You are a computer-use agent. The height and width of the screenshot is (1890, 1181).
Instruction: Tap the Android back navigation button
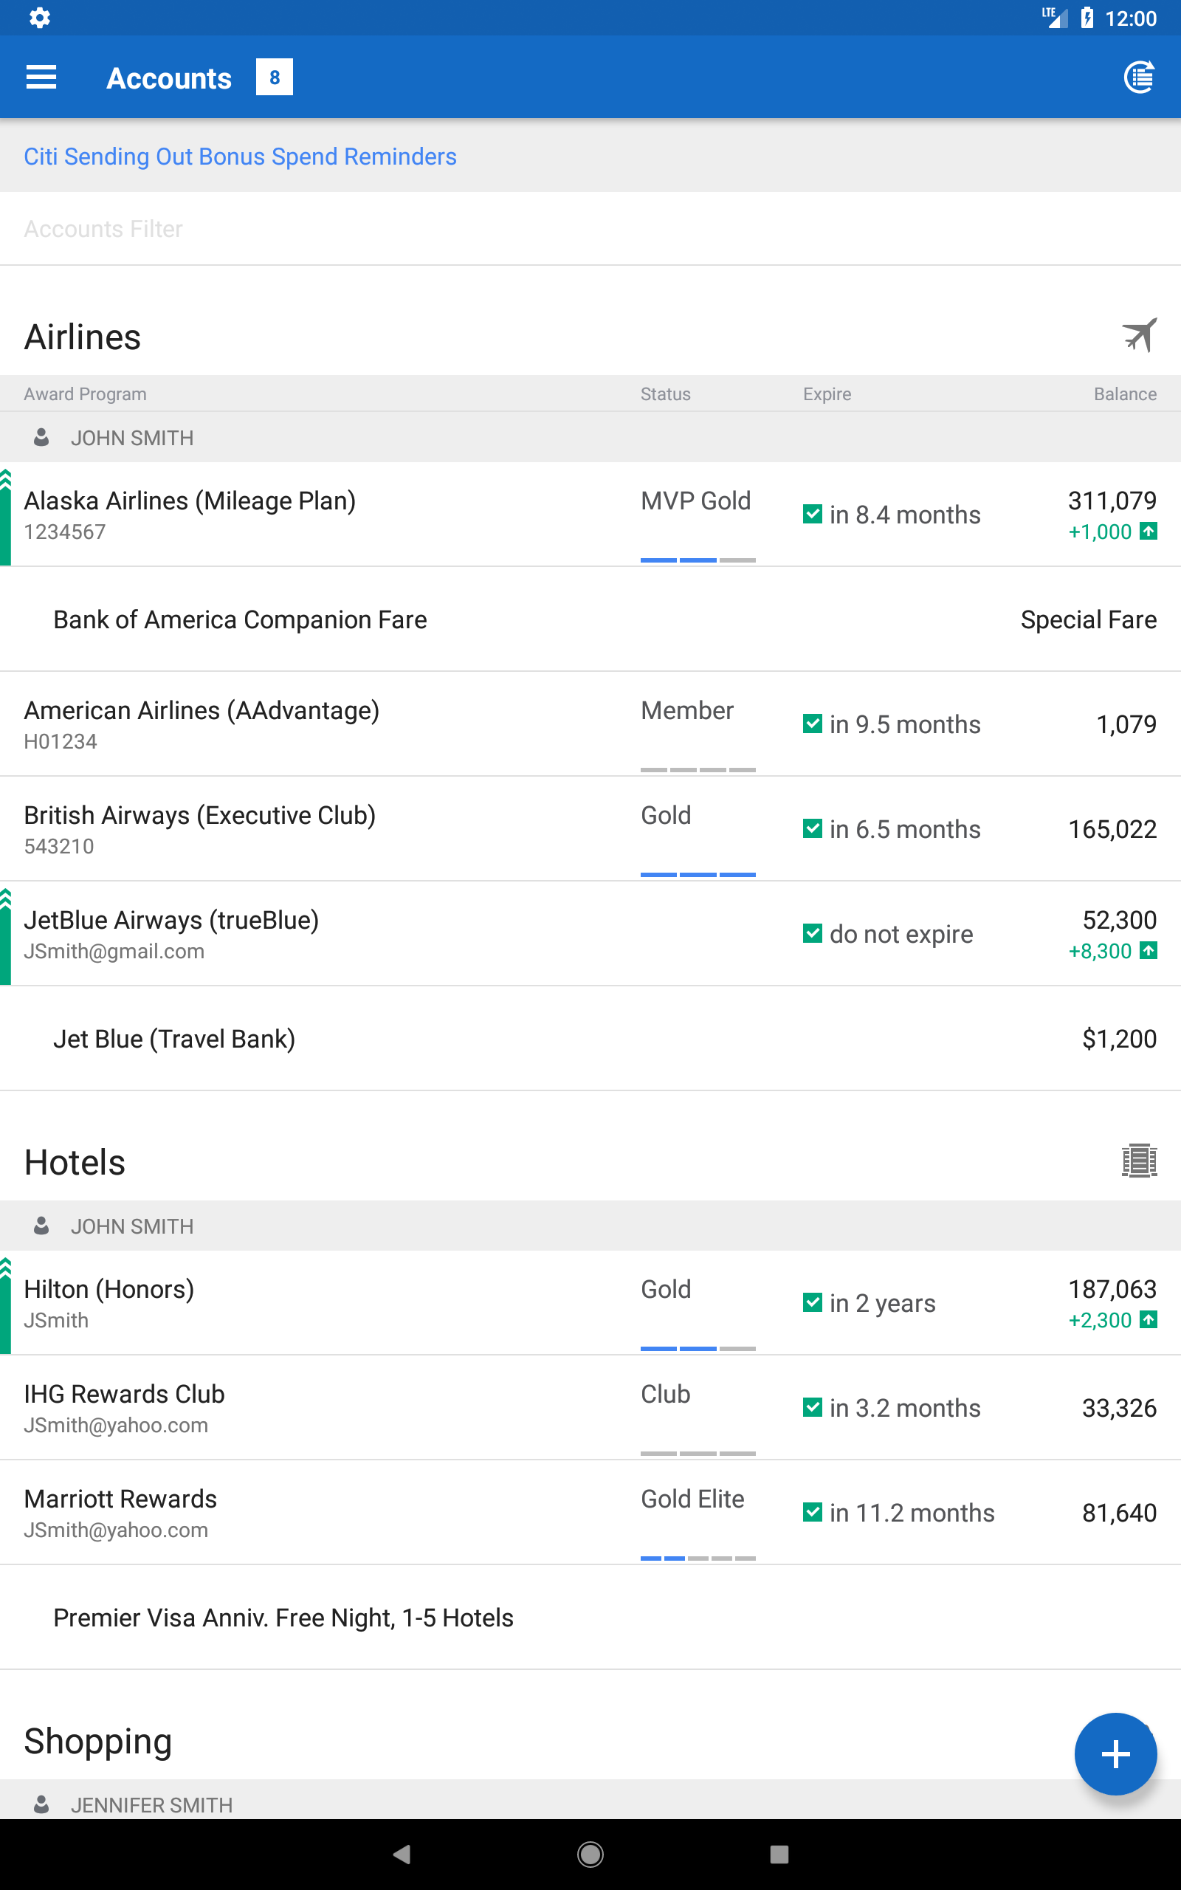click(x=402, y=1854)
